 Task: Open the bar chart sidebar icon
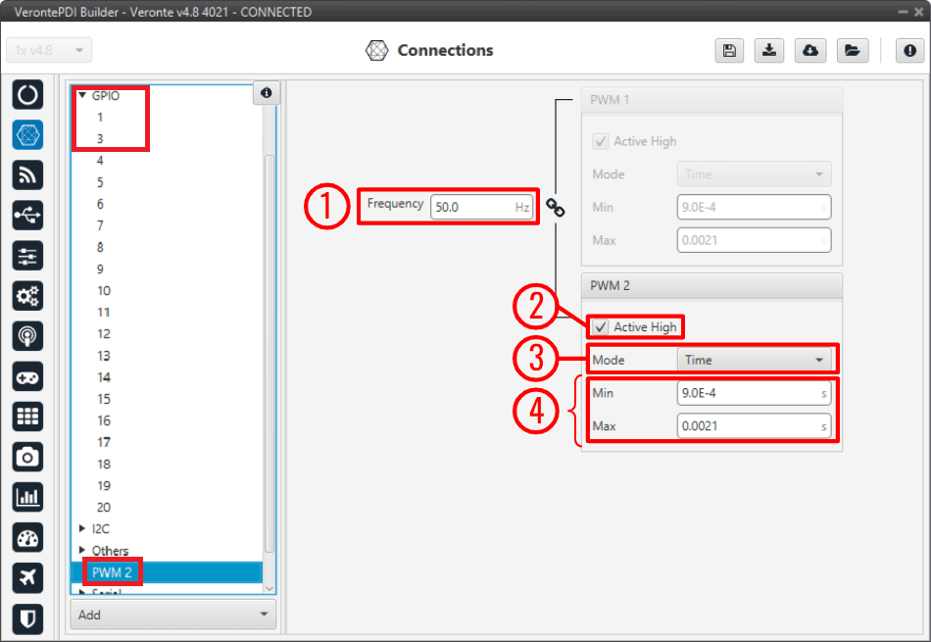pyautogui.click(x=27, y=497)
